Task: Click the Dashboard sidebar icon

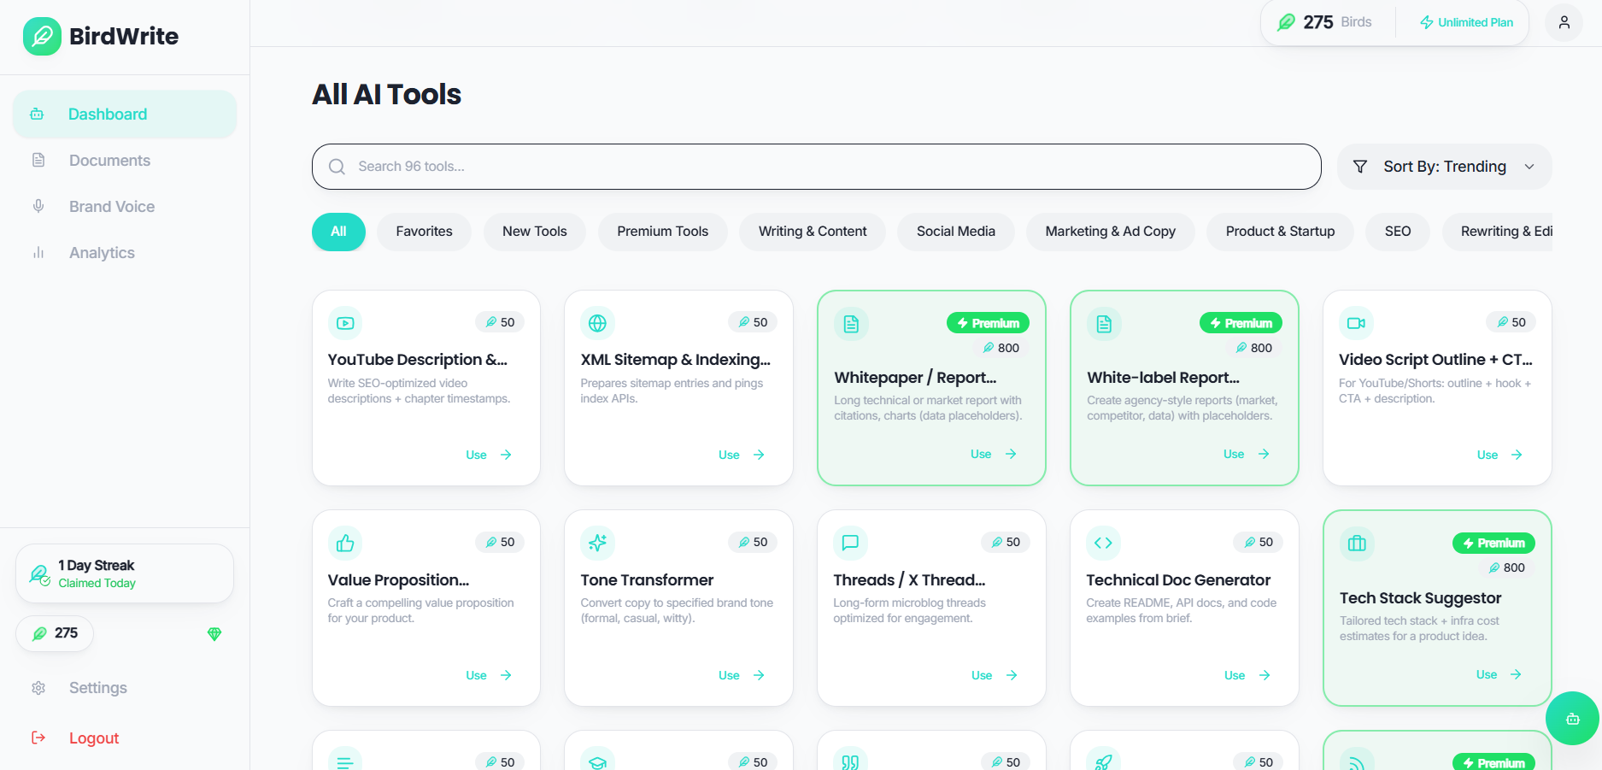Action: click(x=37, y=114)
